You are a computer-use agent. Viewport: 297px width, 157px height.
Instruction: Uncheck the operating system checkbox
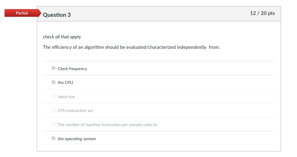pos(53,138)
